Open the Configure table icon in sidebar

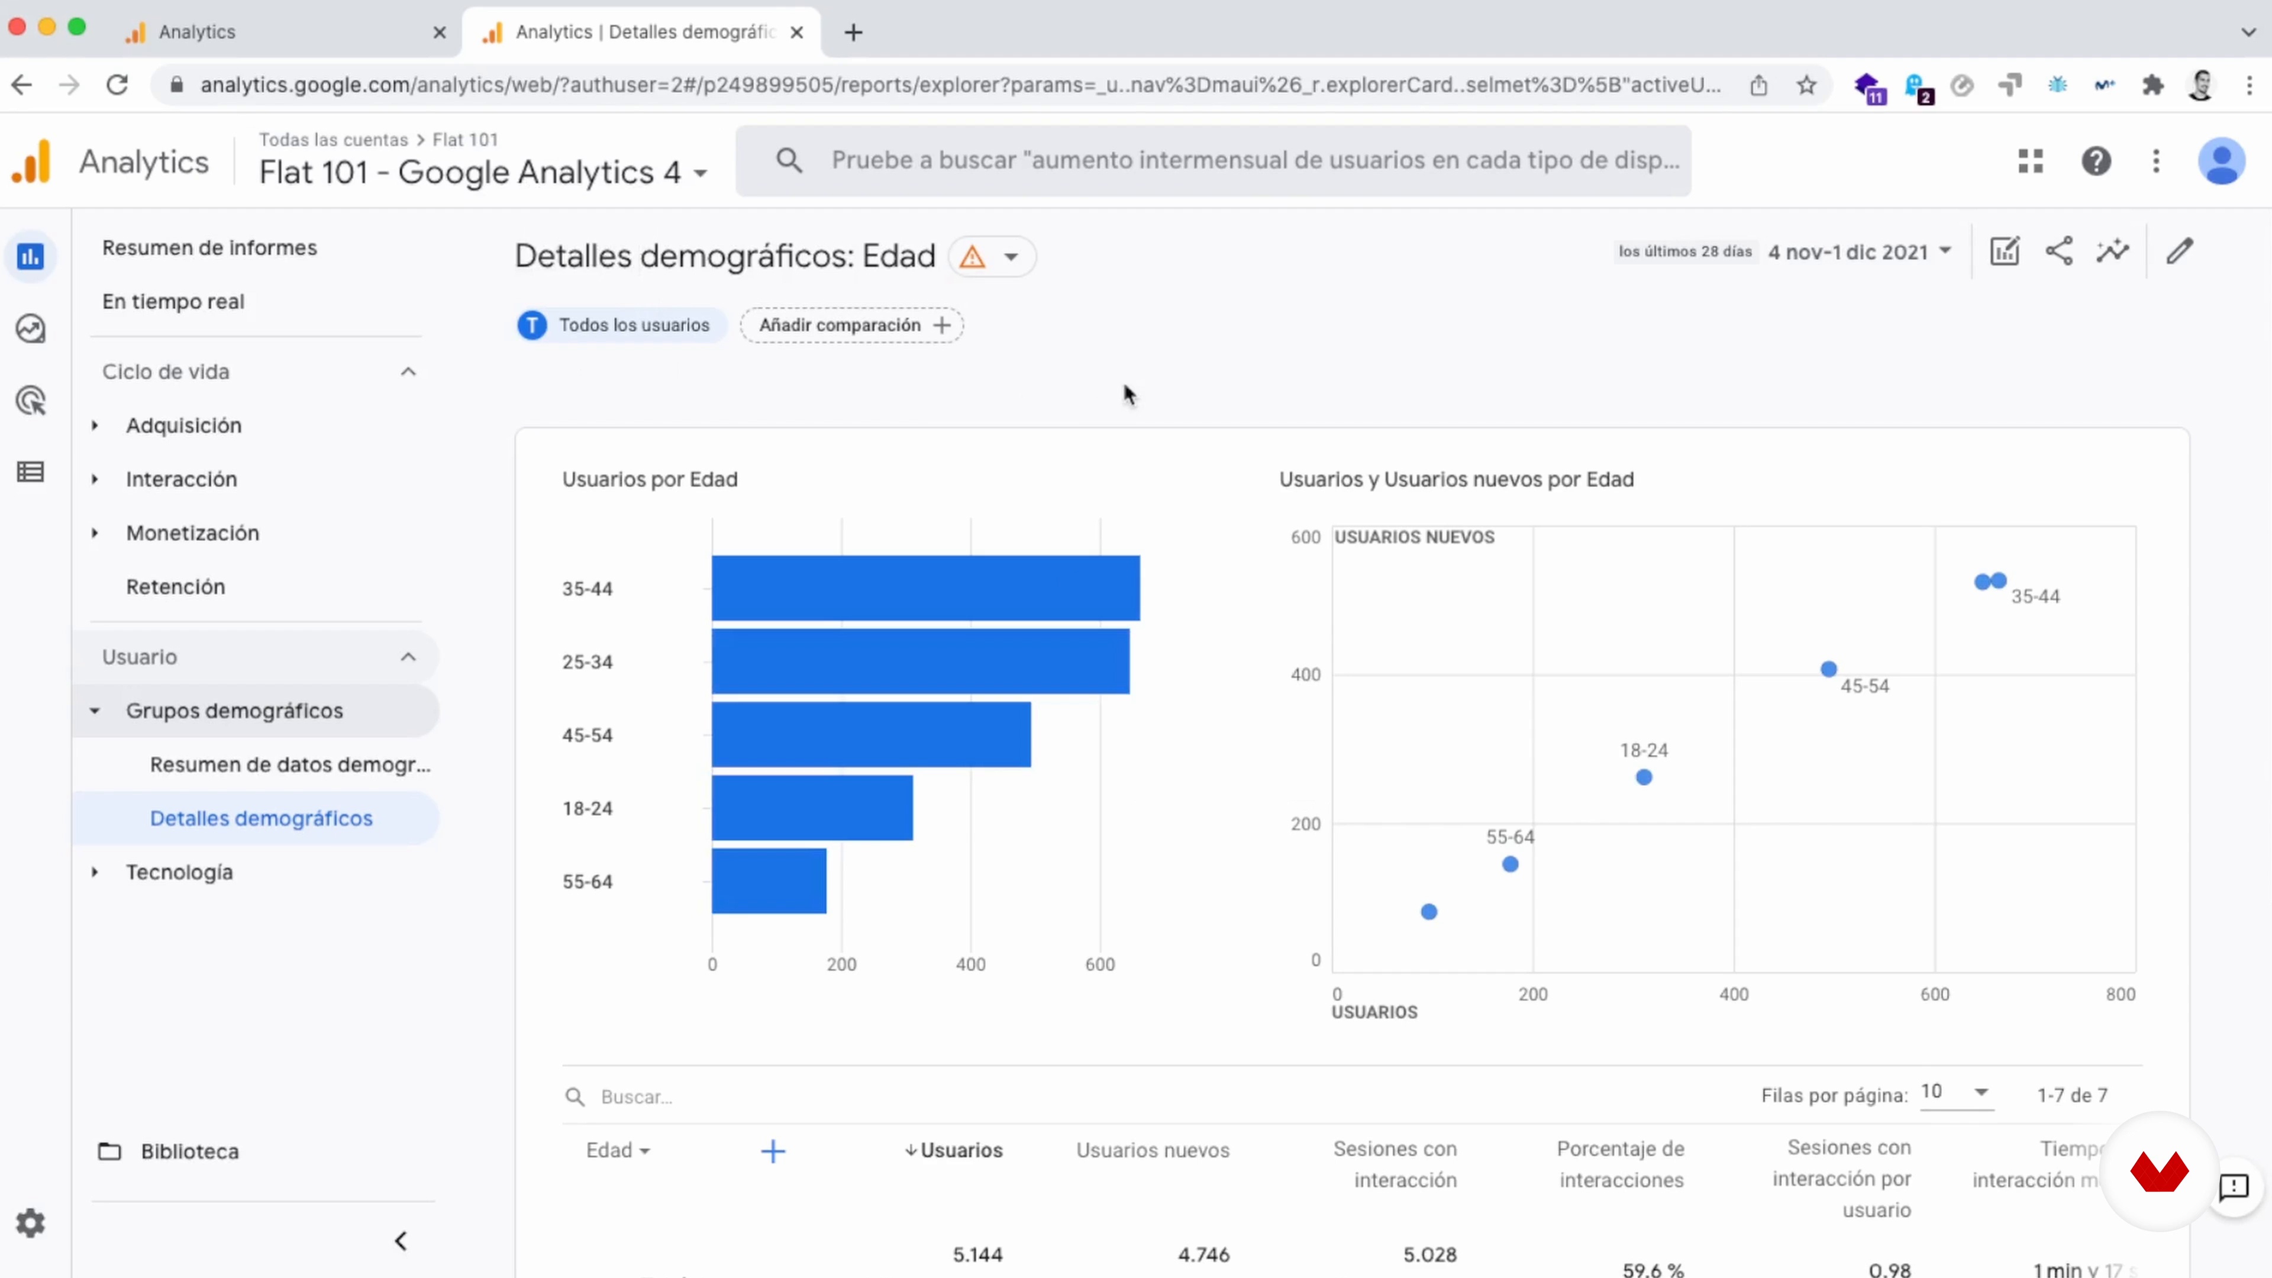[x=31, y=472]
